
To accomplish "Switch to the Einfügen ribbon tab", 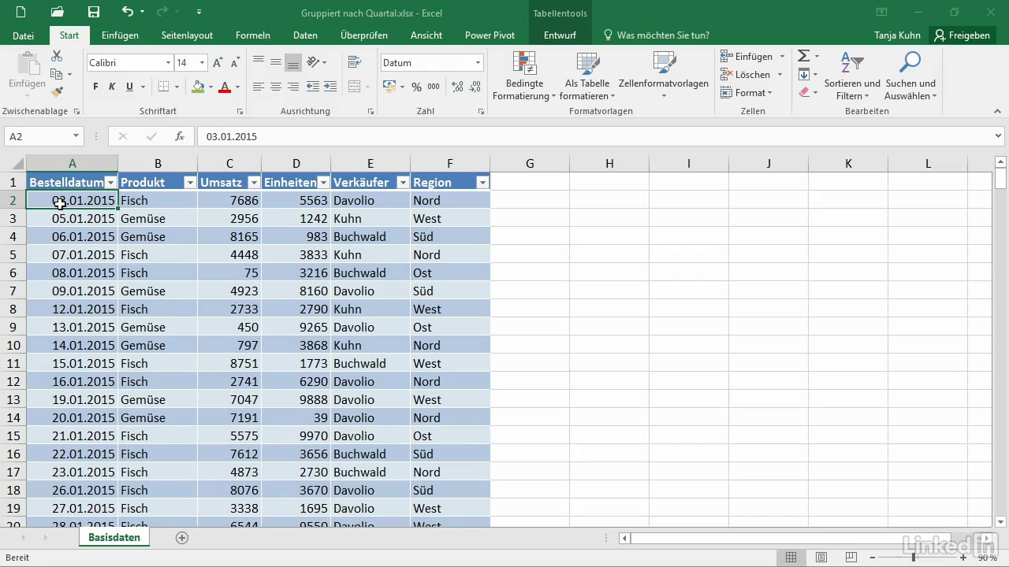I will click(x=120, y=35).
